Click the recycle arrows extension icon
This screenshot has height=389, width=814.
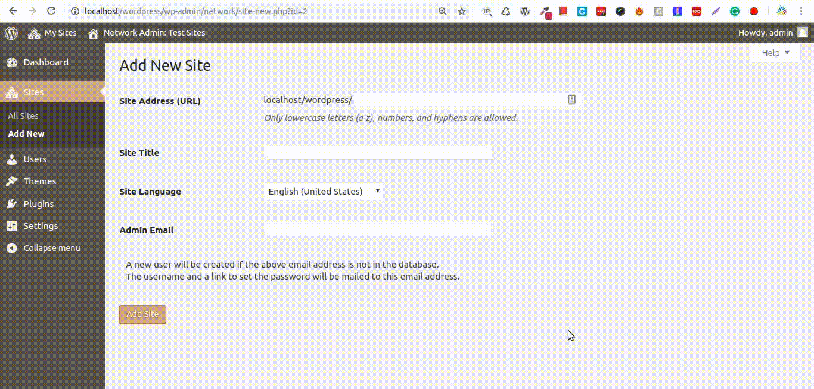coord(506,11)
